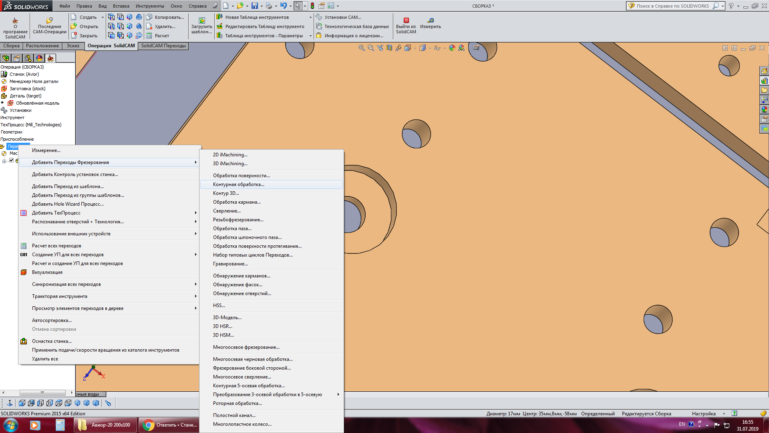Click the FeatureManager design tree tab icon
This screenshot has width=769, height=433.
tap(6, 59)
